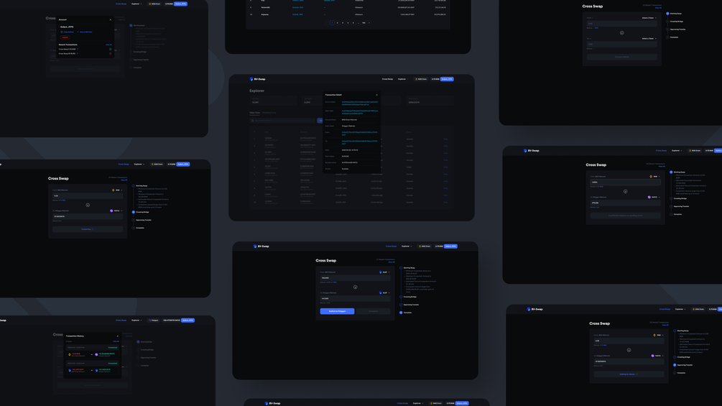Screen dimensions: 722x406
Task: Click the Transferring button in its Cross Swap window
Action: point(88,229)
